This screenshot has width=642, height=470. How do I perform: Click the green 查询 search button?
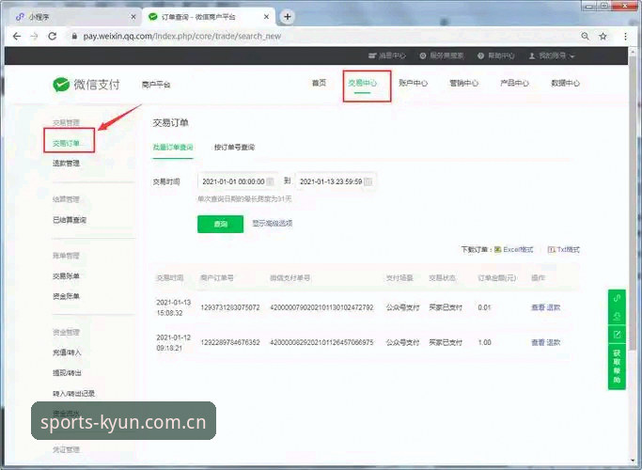tap(220, 224)
